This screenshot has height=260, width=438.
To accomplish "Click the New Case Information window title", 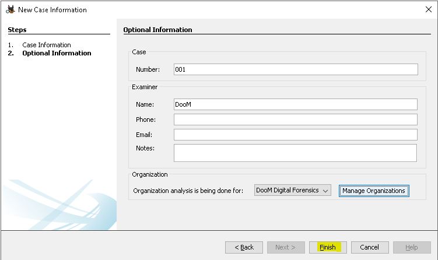I will 52,10.
